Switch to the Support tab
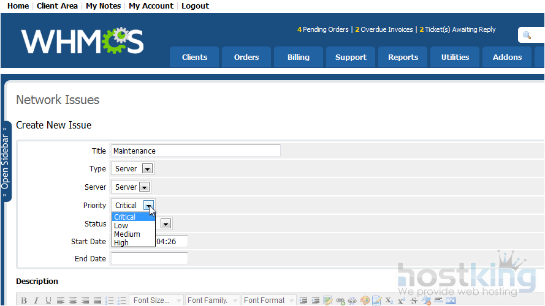The width and height of the screenshot is (545, 306). (351, 58)
